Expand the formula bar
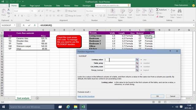The image size is (196, 110). tap(194, 25)
